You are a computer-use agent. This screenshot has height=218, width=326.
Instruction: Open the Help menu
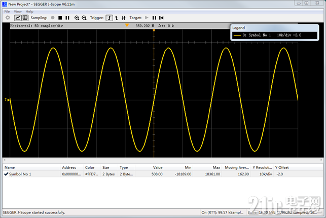click(29, 12)
